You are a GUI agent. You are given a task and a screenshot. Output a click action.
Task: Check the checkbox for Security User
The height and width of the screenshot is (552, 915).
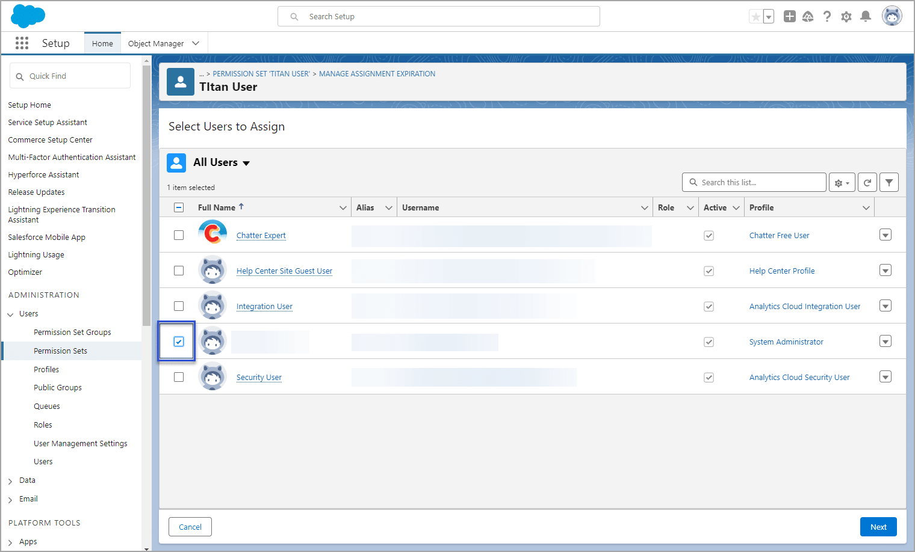pyautogui.click(x=178, y=376)
